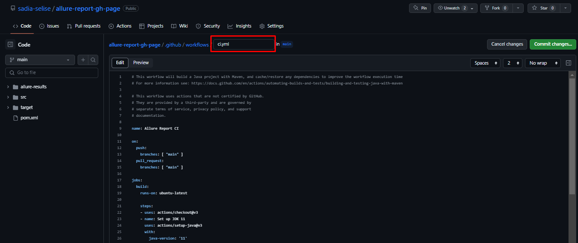Expand the src folder chevron

tap(8, 97)
